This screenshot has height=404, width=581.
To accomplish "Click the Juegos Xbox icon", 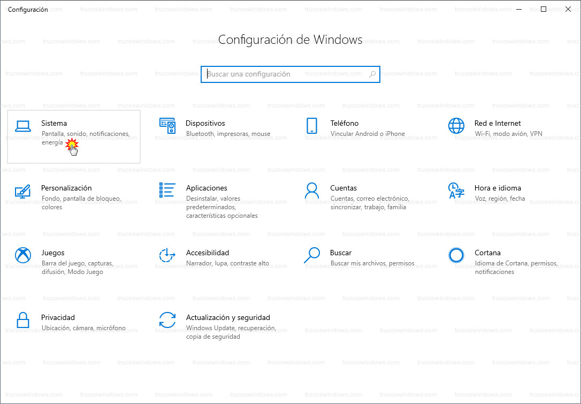I will pyautogui.click(x=23, y=255).
